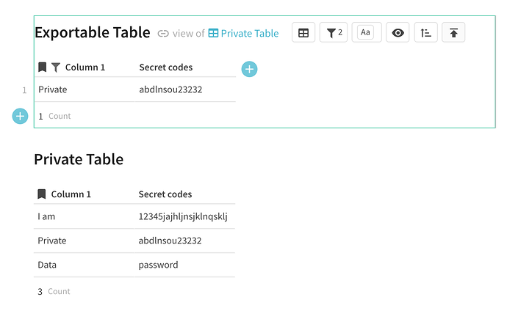Click the link icon beside 'view of'
Image resolution: width=507 pixels, height=319 pixels.
coord(163,33)
